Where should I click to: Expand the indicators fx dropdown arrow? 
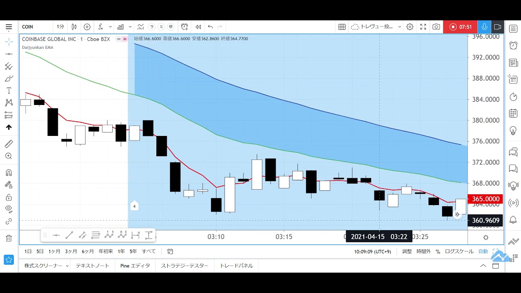coord(110,27)
